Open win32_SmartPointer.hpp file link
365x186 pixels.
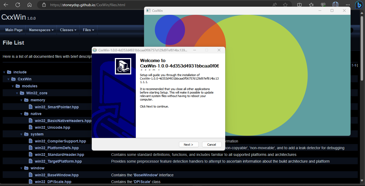click(x=57, y=107)
